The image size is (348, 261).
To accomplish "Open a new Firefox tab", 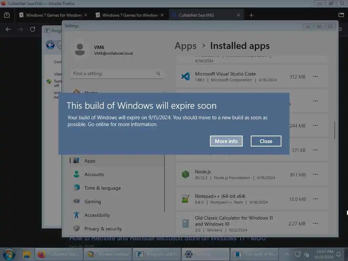I will (251, 15).
